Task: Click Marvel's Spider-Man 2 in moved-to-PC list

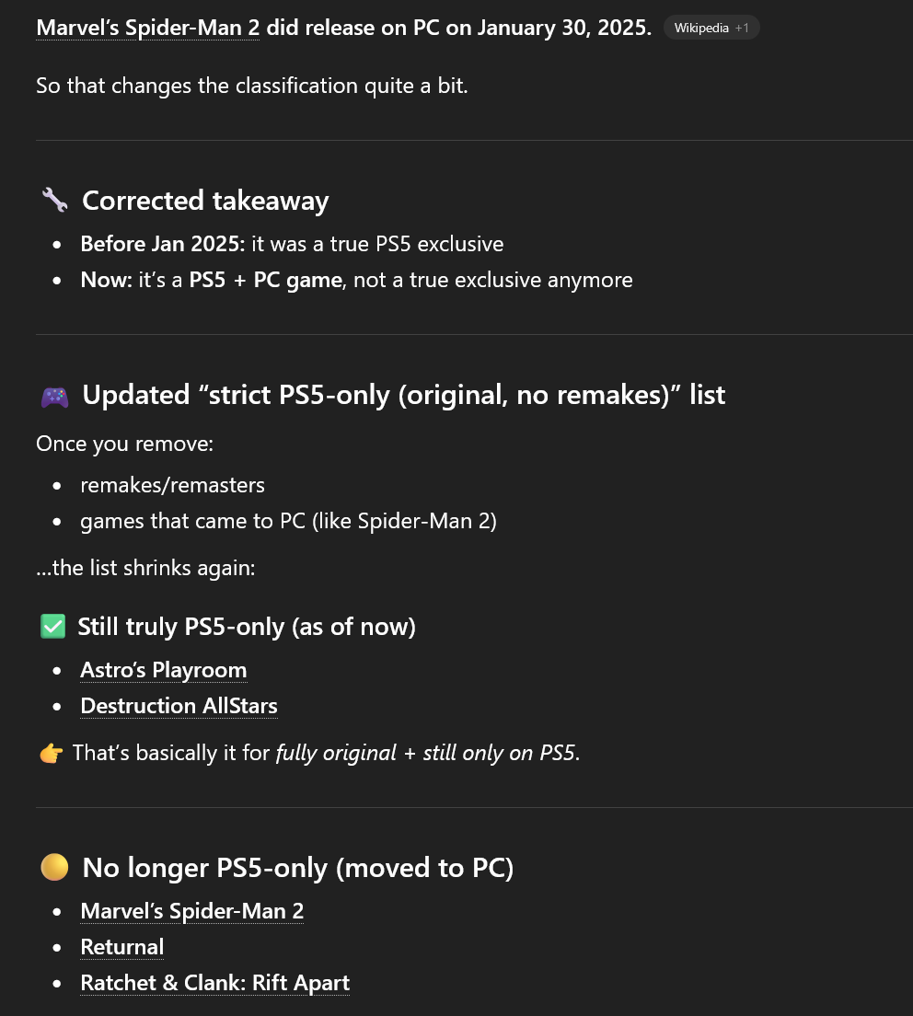Action: 191,911
